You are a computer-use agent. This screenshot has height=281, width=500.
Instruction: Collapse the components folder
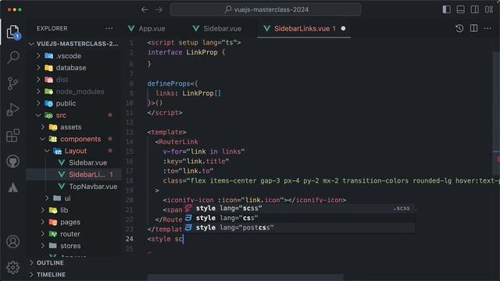74,139
